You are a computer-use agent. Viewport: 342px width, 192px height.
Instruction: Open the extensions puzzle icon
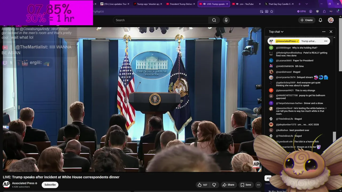(324, 11)
